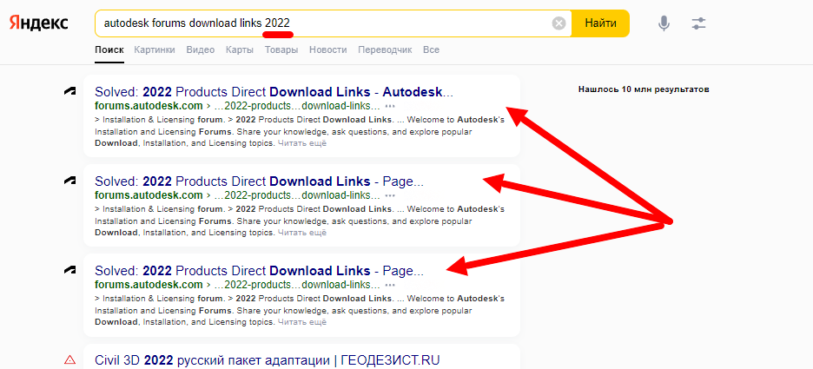This screenshot has width=813, height=369.
Task: Clear the search query with the X icon
Action: (x=559, y=23)
